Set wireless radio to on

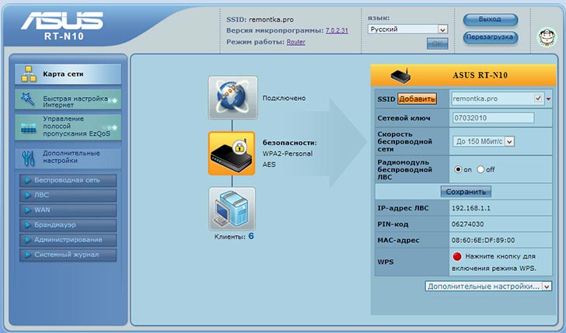tap(458, 169)
